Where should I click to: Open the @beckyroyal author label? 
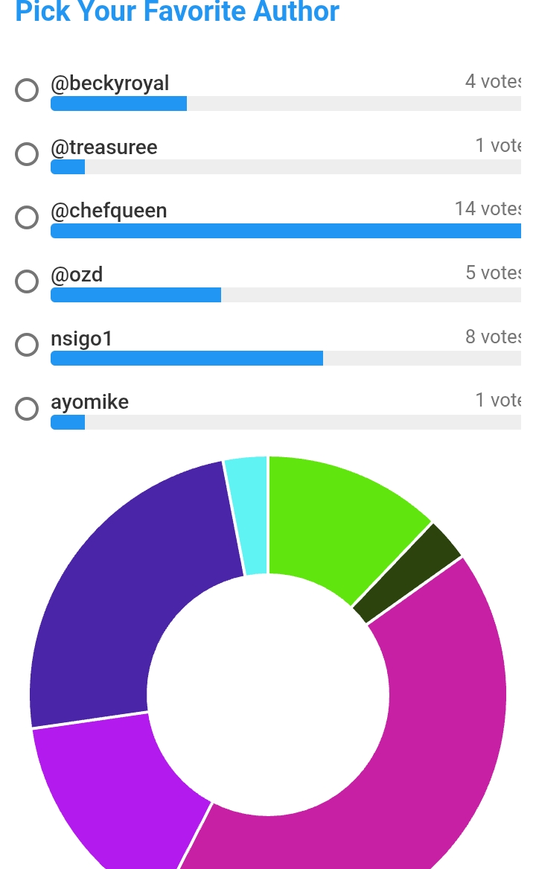(109, 84)
